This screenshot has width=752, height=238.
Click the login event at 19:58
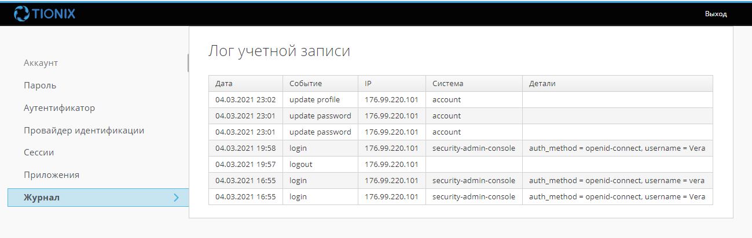coord(298,148)
